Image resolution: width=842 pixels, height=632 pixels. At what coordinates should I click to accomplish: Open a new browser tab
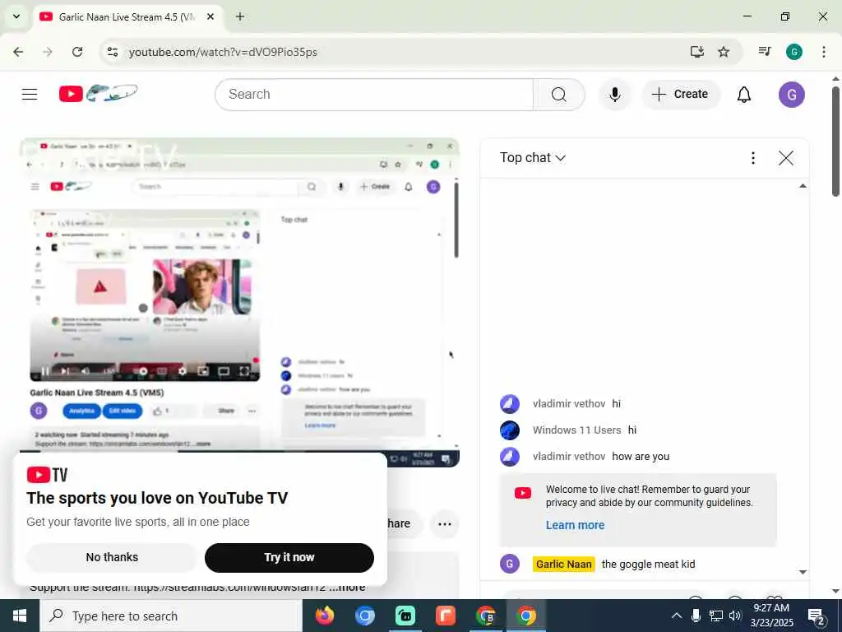tap(240, 16)
